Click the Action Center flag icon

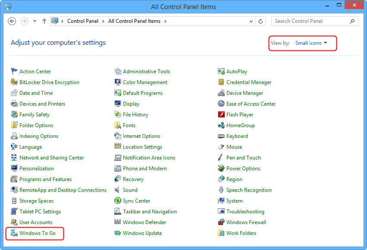click(x=14, y=72)
